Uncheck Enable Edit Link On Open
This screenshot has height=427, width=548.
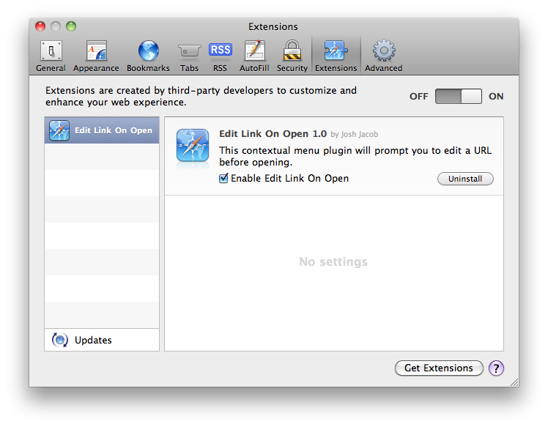click(x=223, y=178)
